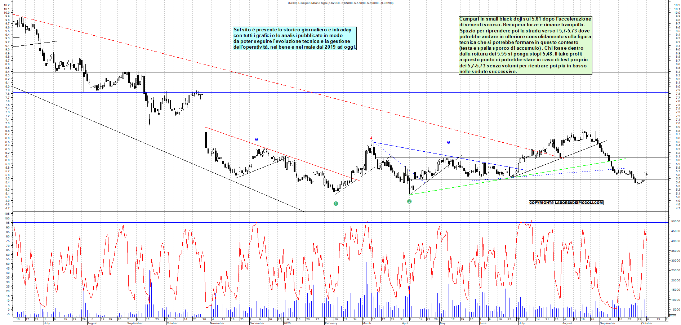This screenshot has width=681, height=325.
Task: Click the March label on the time axis
Action: [366, 323]
